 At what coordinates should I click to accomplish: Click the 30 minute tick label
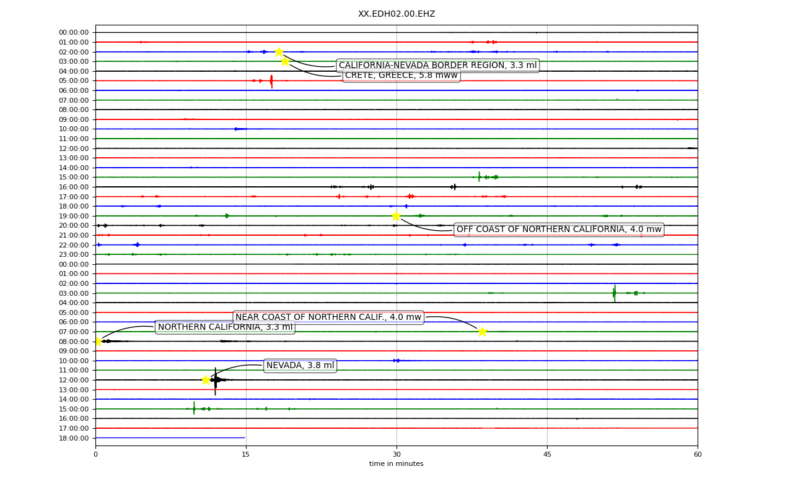(x=396, y=455)
